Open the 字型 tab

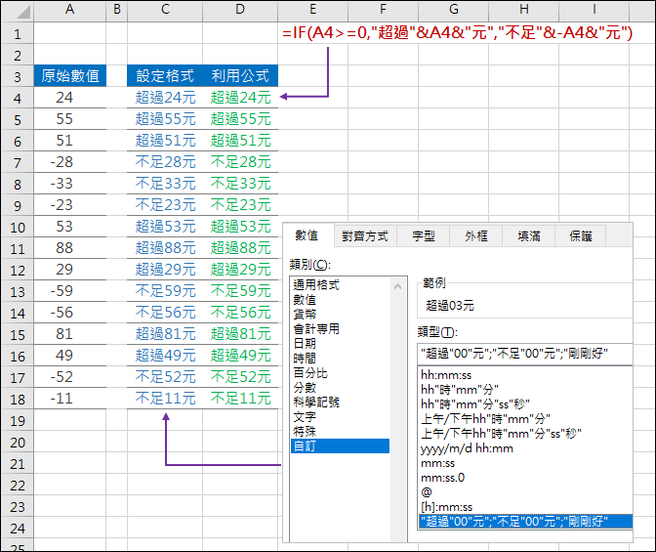(x=423, y=236)
